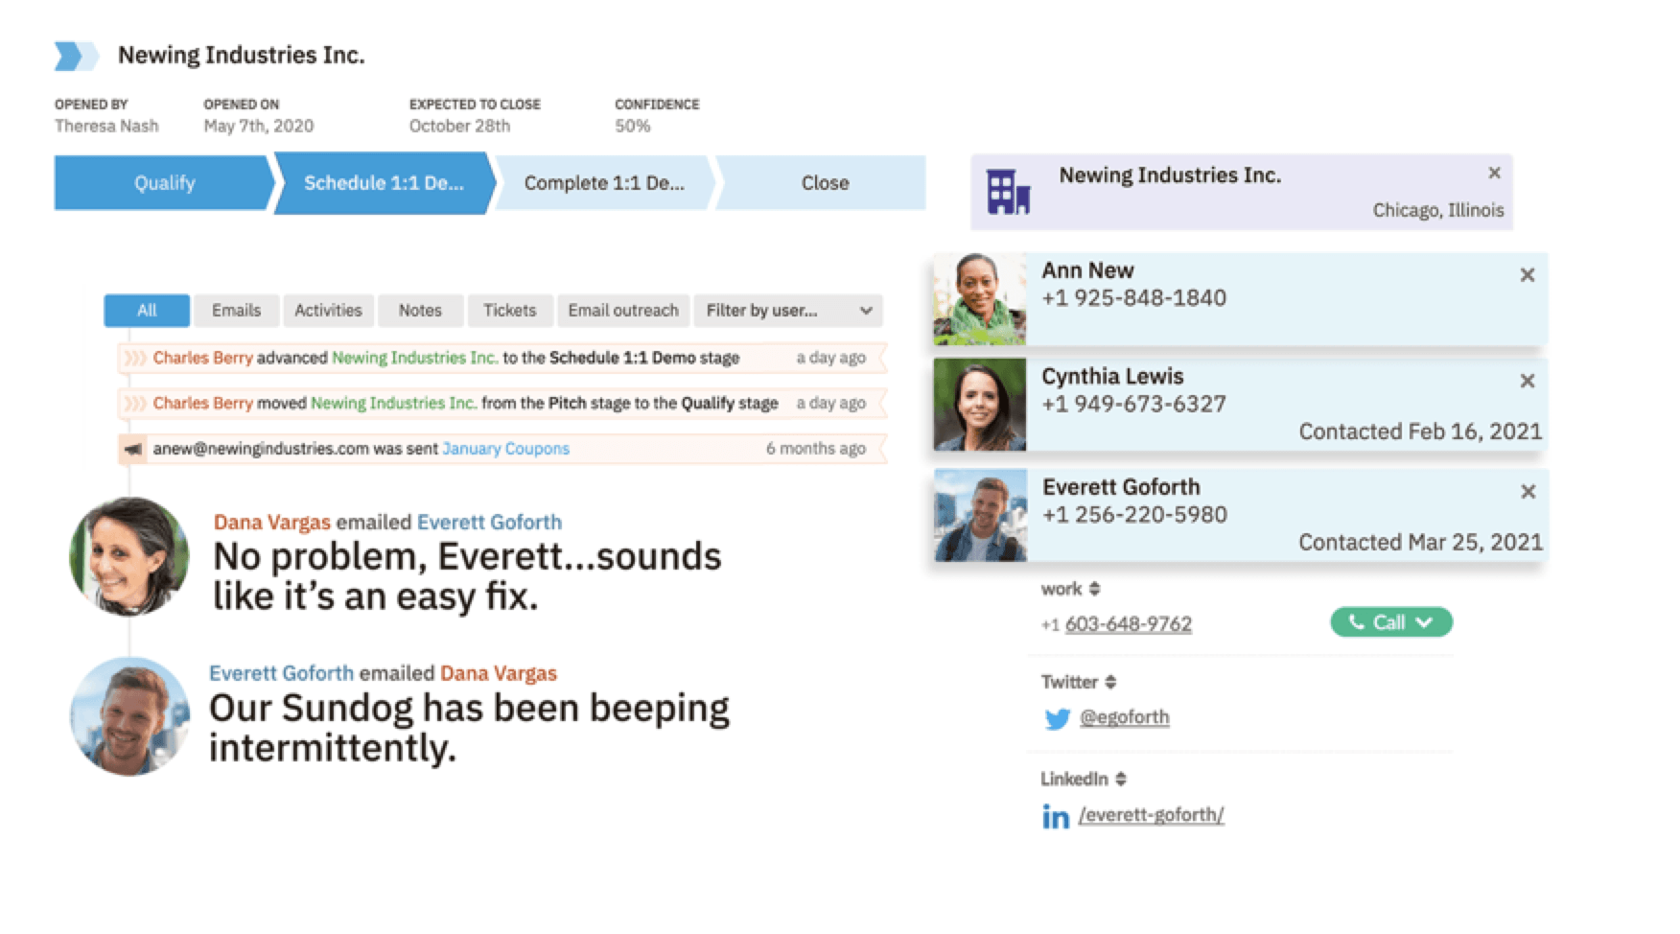Select the Email outreach tab
Viewport: 1680px width, 934px height.
pyautogui.click(x=622, y=311)
